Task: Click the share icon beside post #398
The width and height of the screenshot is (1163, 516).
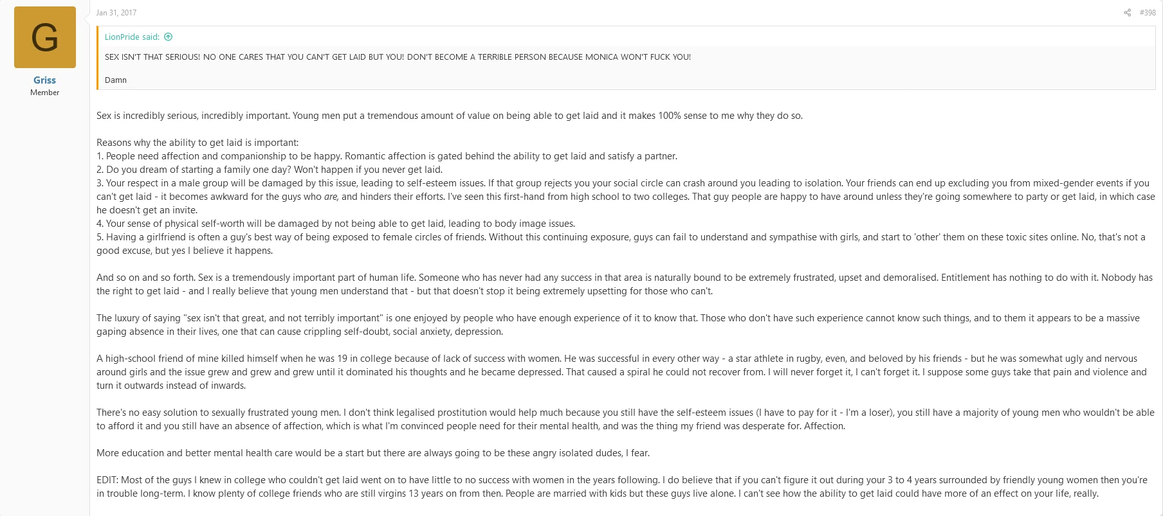Action: (1127, 13)
